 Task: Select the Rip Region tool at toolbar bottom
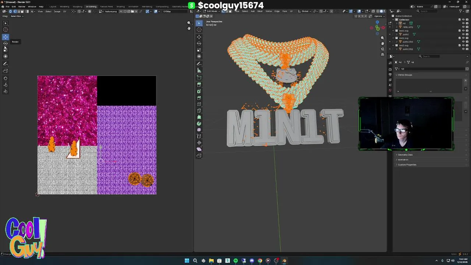pyautogui.click(x=199, y=155)
